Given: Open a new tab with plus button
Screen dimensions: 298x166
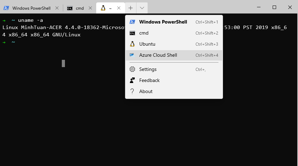Looking at the screenshot, I should pyautogui.click(x=130, y=8).
